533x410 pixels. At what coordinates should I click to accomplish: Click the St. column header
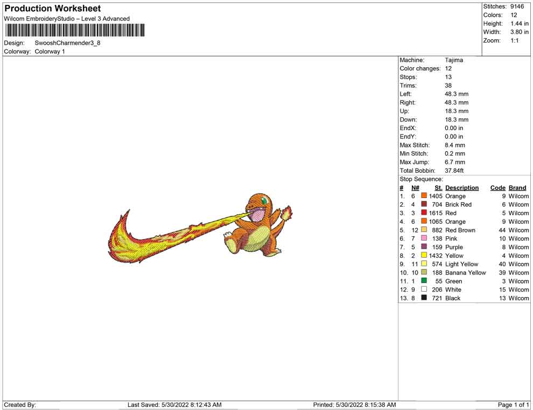point(438,187)
